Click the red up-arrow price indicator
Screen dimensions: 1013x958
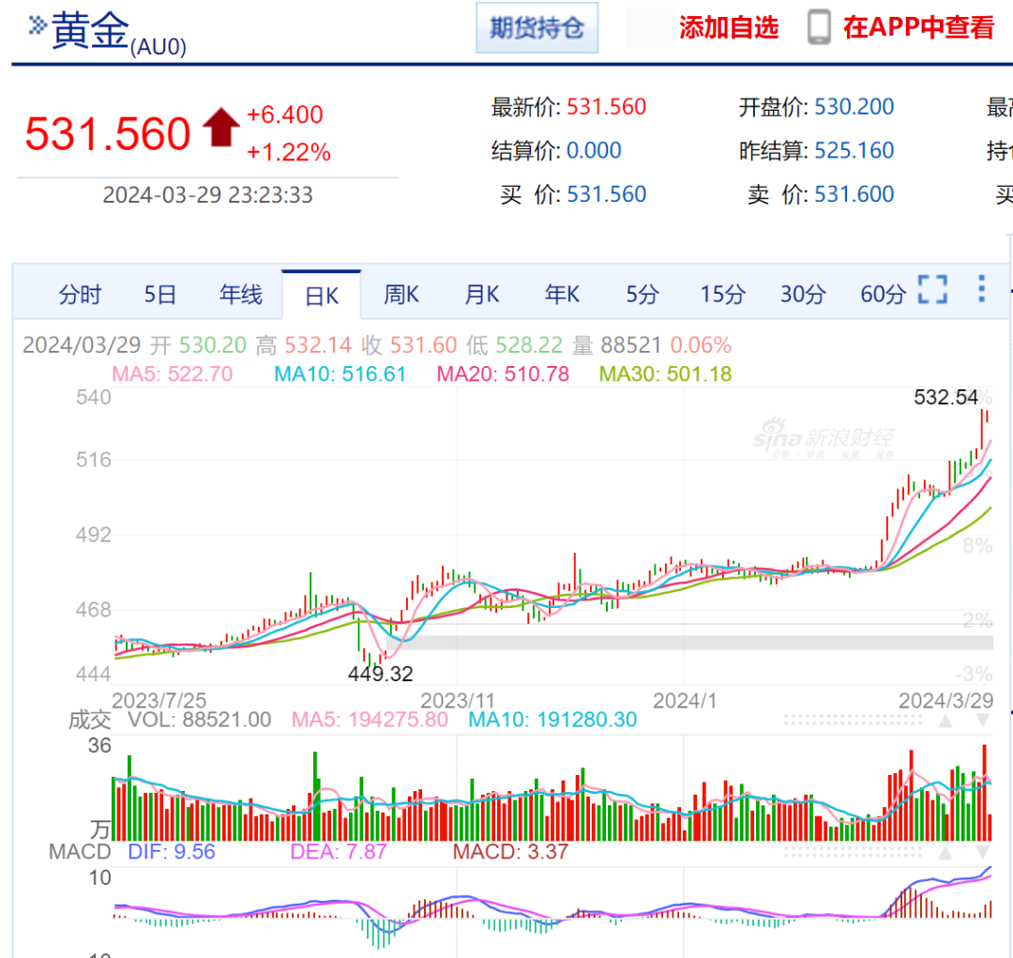pos(221,128)
